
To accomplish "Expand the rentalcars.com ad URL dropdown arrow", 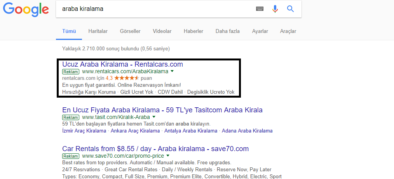I will coord(172,71).
